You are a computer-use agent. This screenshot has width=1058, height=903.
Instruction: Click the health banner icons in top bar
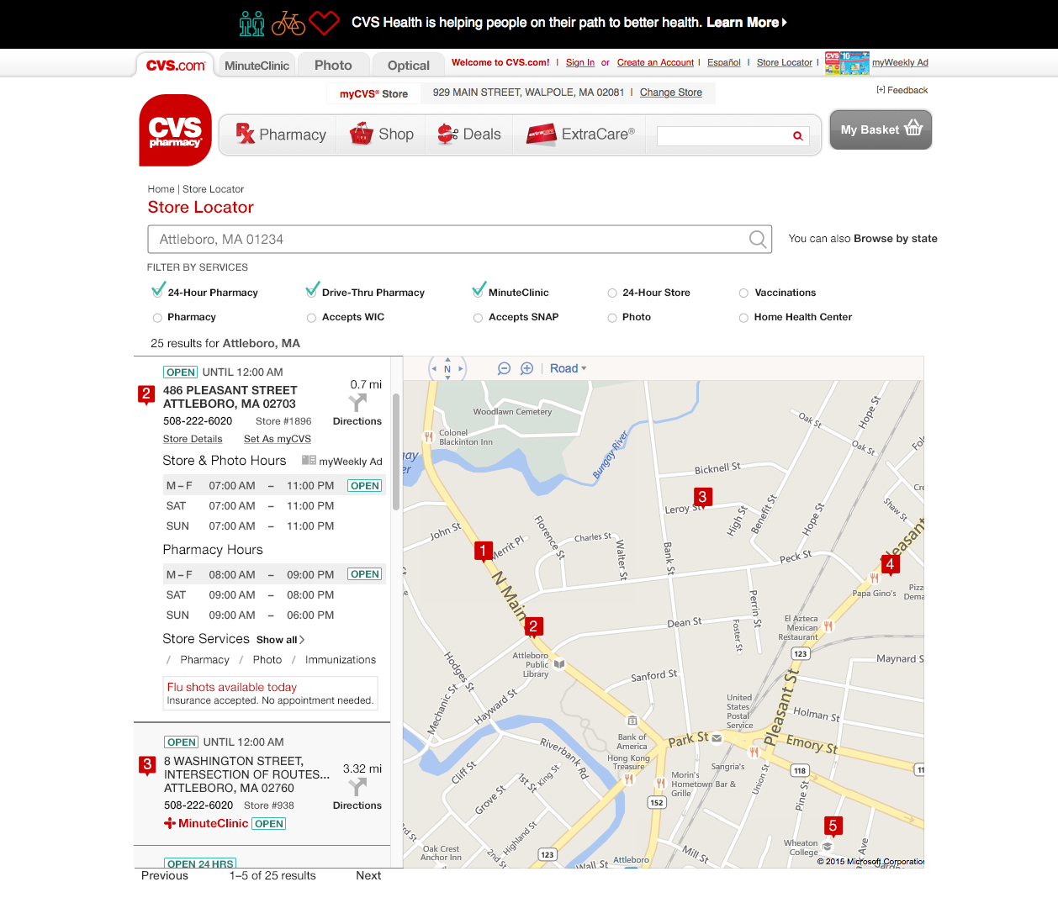[x=289, y=24]
